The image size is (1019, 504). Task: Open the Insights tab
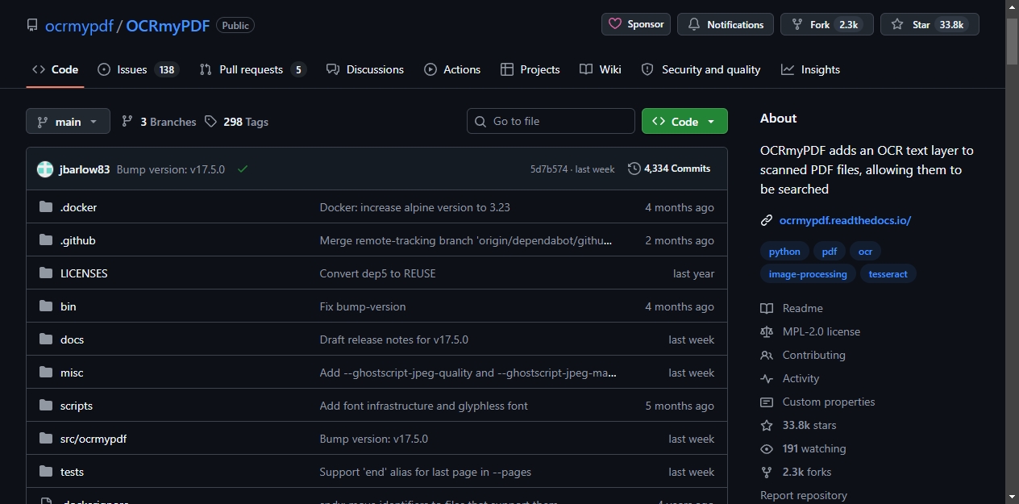(x=810, y=69)
